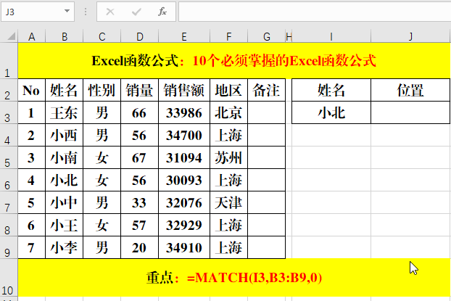Click sales amount cell '32929'
451x301 pixels.
pyautogui.click(x=184, y=225)
